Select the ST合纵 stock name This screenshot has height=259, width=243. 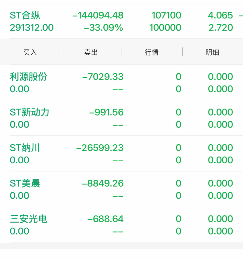(x=25, y=15)
